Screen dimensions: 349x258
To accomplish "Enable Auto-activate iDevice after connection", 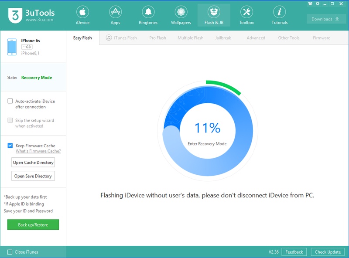I will pos(10,101).
